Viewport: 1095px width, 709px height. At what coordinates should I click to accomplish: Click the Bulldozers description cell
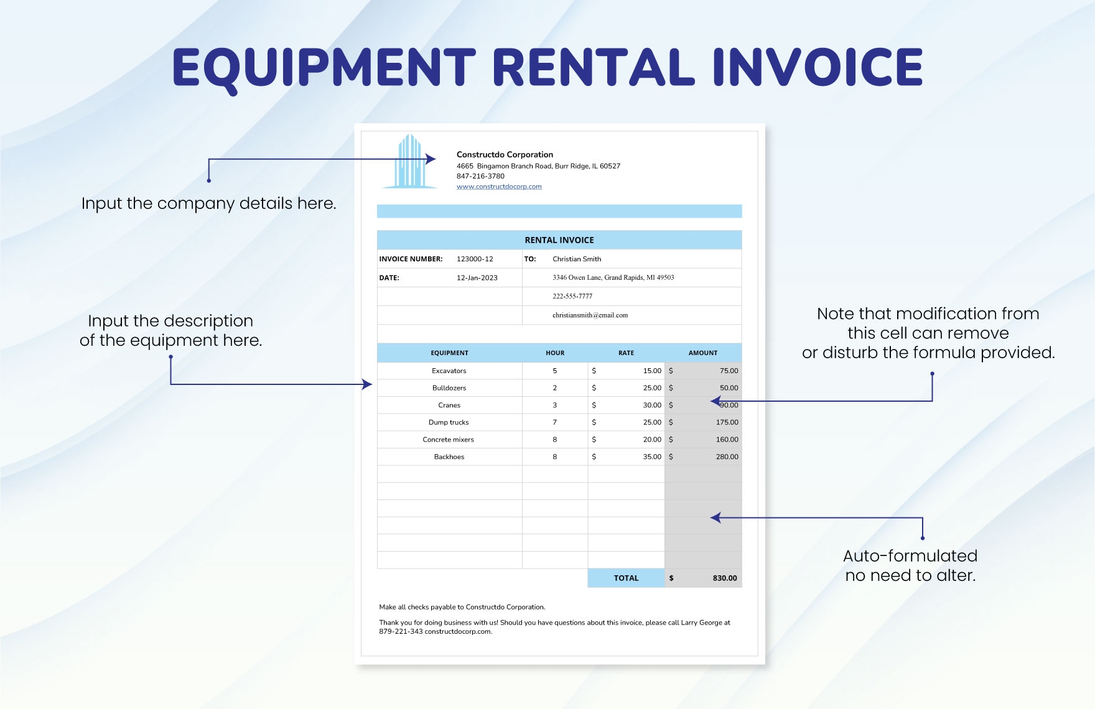pyautogui.click(x=449, y=387)
